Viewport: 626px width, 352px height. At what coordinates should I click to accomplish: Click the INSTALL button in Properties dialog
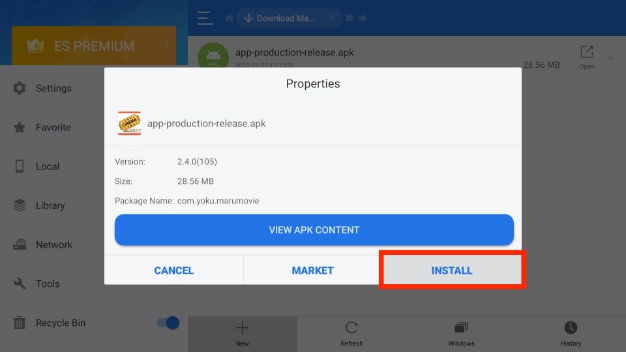tap(451, 270)
